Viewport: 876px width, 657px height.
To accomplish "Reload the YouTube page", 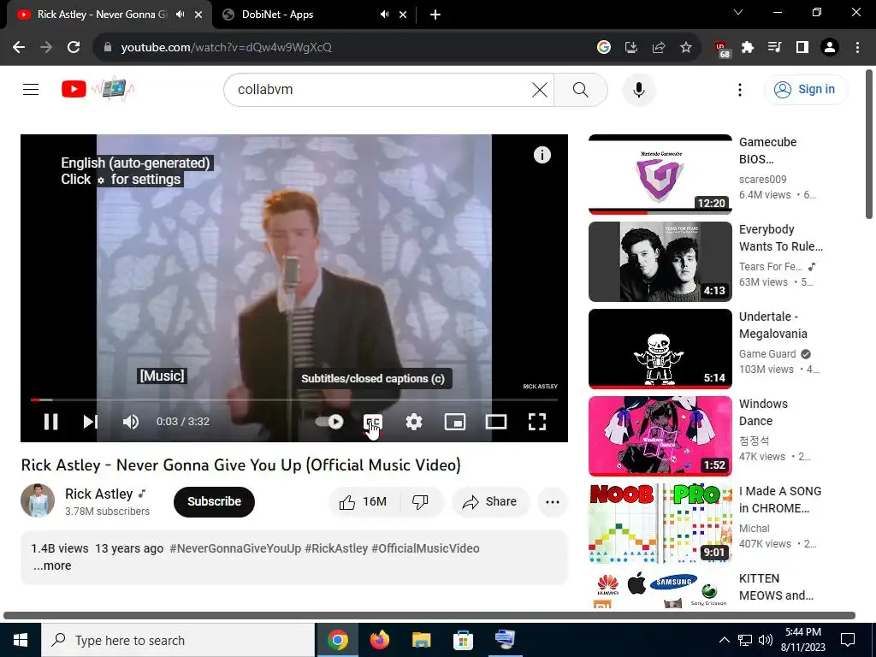I will [74, 47].
